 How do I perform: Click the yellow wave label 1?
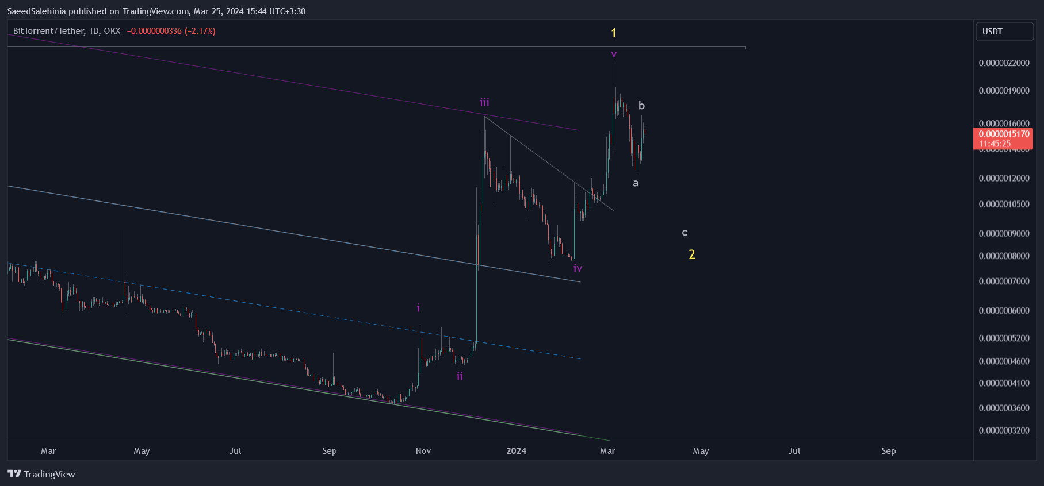pyautogui.click(x=614, y=33)
